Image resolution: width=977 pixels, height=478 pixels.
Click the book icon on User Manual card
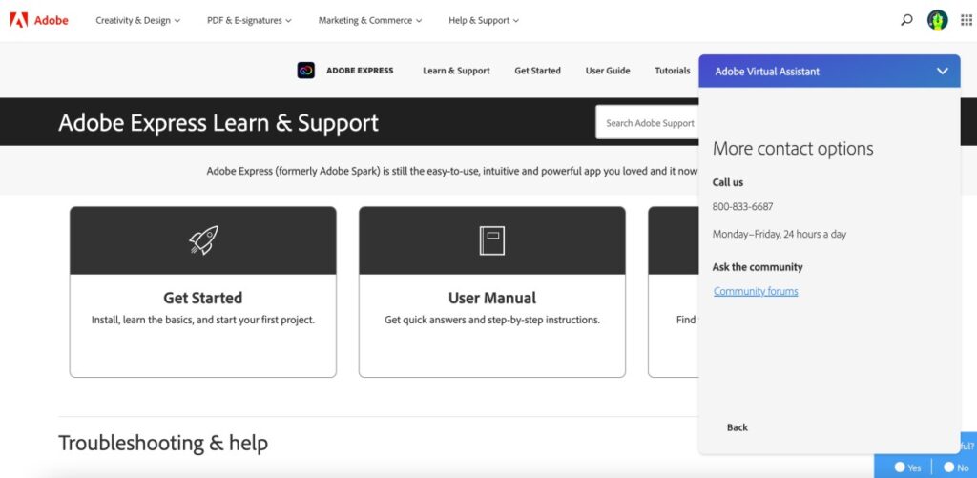[491, 240]
